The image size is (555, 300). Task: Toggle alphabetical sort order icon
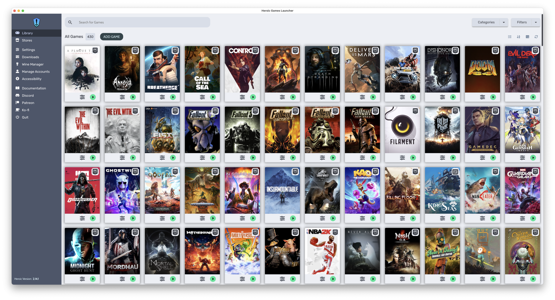coord(518,37)
